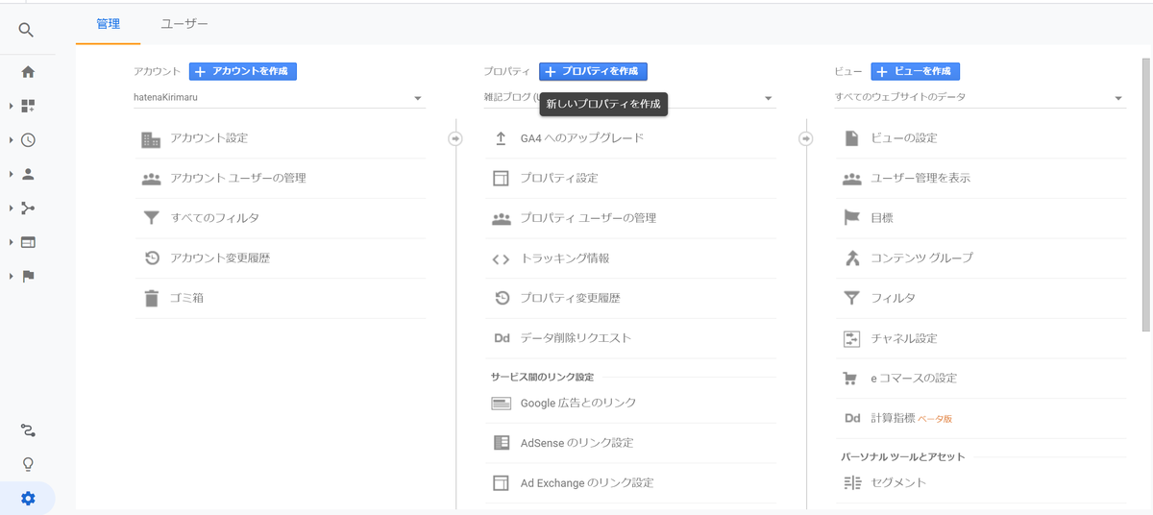The height and width of the screenshot is (515, 1153).
Task: Click the building icon beside アカウント設定
Action: pyautogui.click(x=151, y=139)
